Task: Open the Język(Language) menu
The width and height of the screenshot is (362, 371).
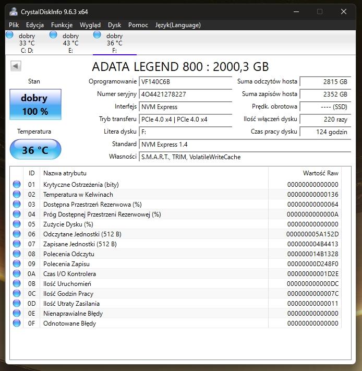Action: click(178, 25)
